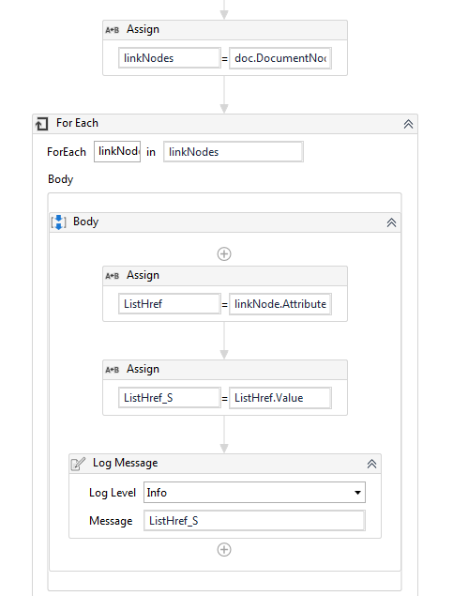453x596 pixels.
Task: Click the linkNodes collection field after 'in'
Action: point(234,152)
